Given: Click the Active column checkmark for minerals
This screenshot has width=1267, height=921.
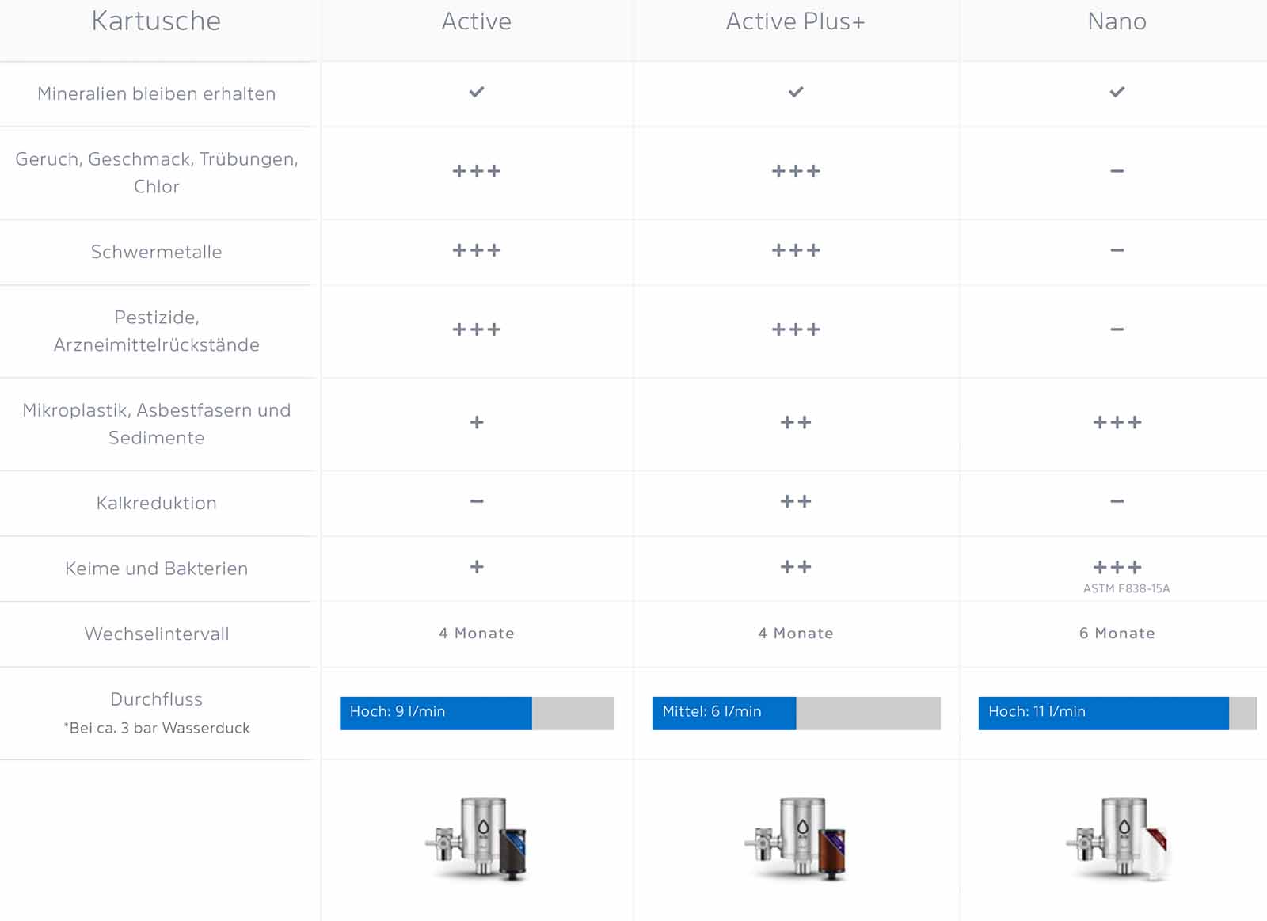Looking at the screenshot, I should (x=476, y=92).
